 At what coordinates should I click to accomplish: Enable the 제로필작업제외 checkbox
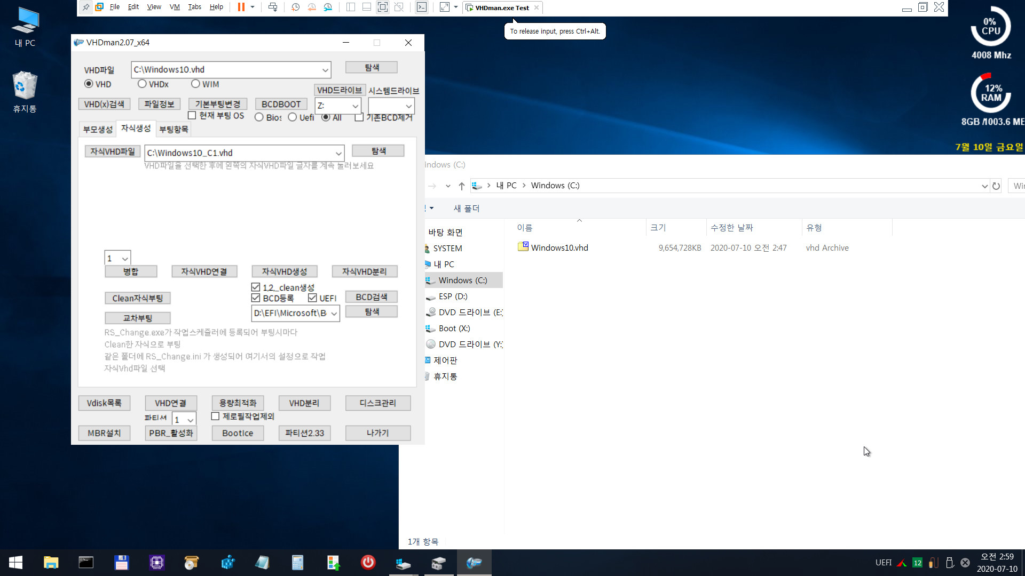(215, 416)
